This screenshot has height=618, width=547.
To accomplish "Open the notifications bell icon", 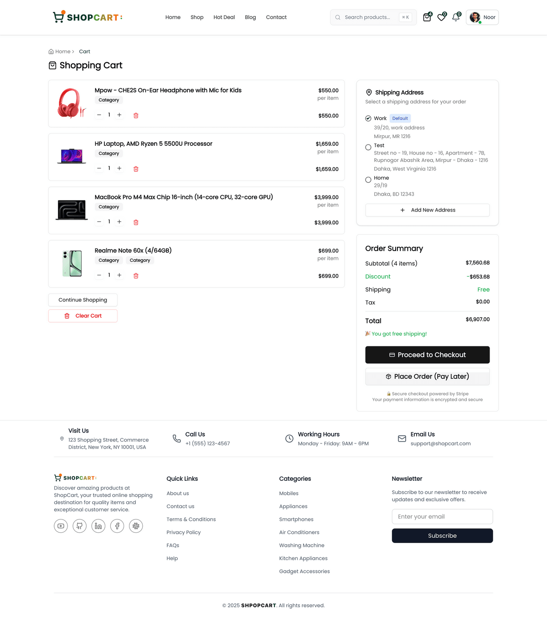I will 455,17.
